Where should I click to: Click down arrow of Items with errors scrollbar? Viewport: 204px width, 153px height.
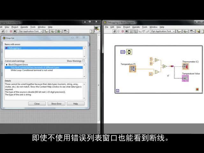pos(84,57)
